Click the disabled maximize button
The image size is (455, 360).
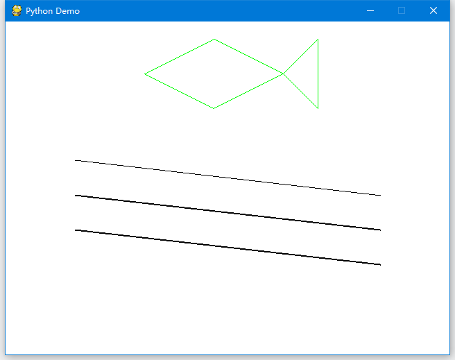pyautogui.click(x=402, y=10)
